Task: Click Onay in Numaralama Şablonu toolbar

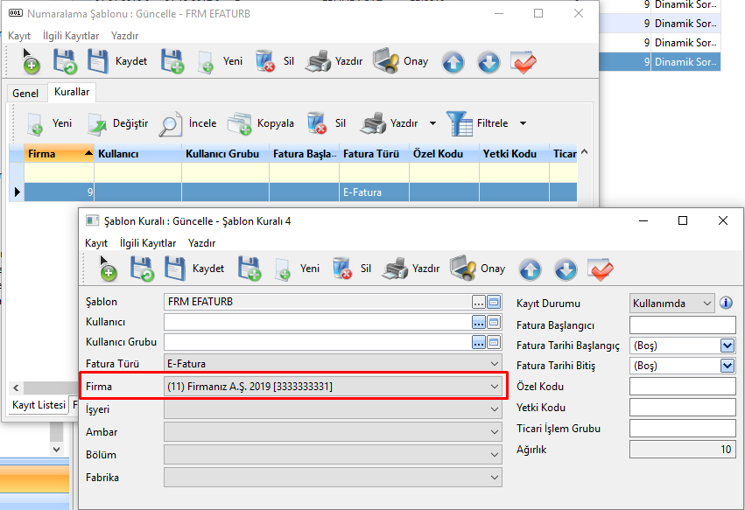Action: [401, 61]
